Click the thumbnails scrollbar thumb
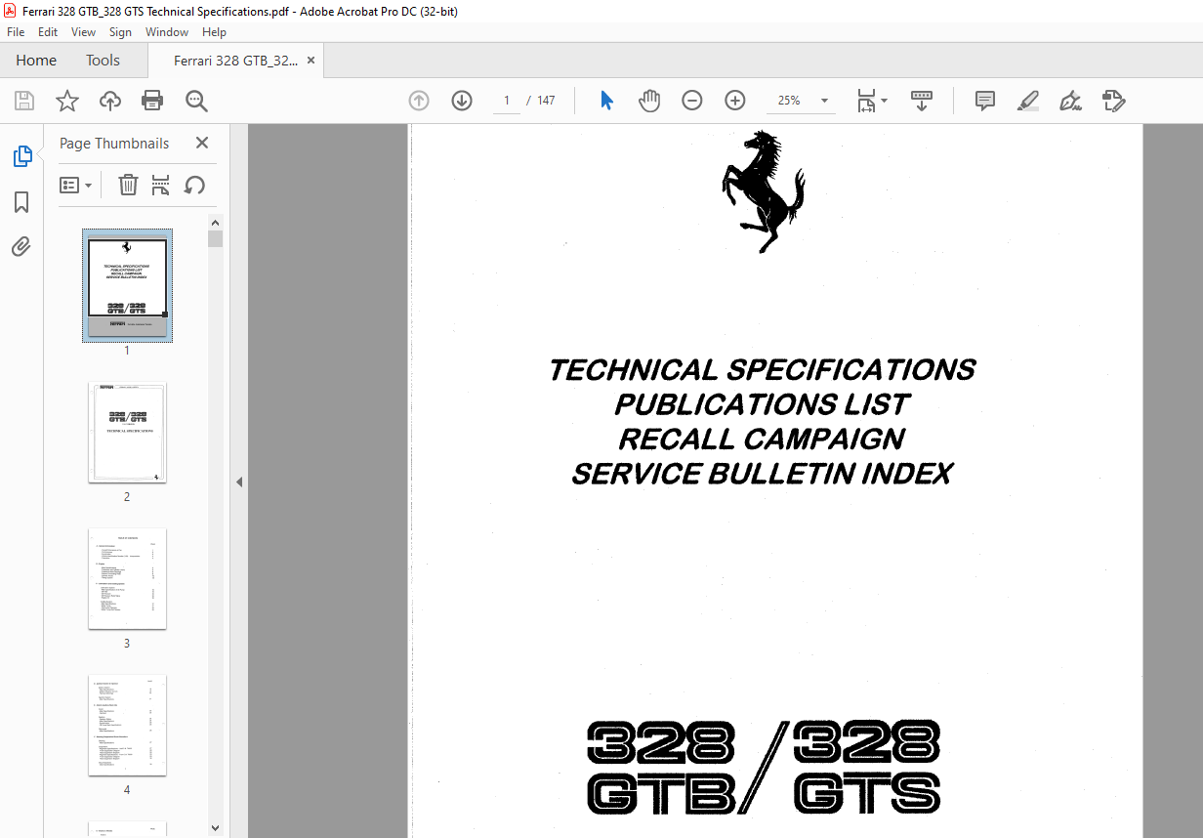Viewport: 1203px width, 838px height. (x=215, y=238)
